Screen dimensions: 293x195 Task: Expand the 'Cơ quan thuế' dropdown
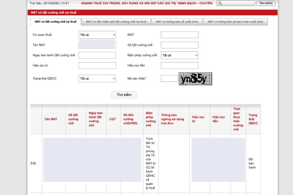[97, 35]
